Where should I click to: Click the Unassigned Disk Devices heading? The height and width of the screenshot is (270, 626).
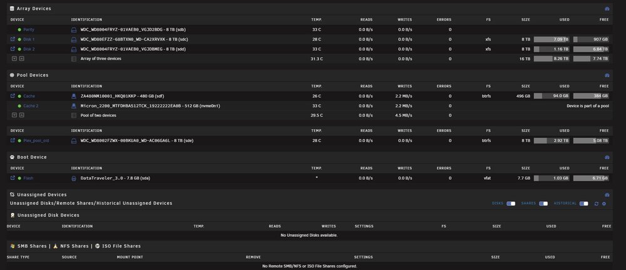click(x=48, y=215)
